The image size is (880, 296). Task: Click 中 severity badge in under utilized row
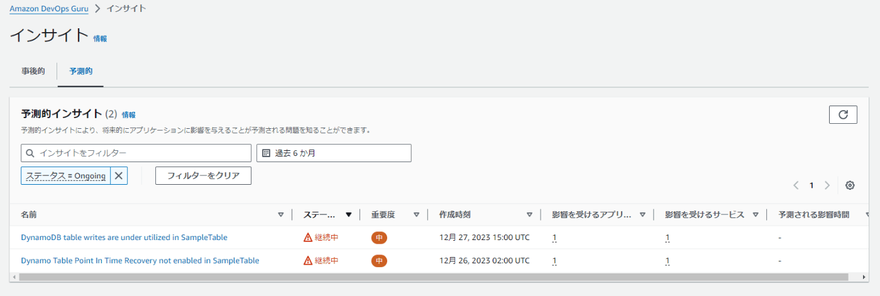(379, 238)
